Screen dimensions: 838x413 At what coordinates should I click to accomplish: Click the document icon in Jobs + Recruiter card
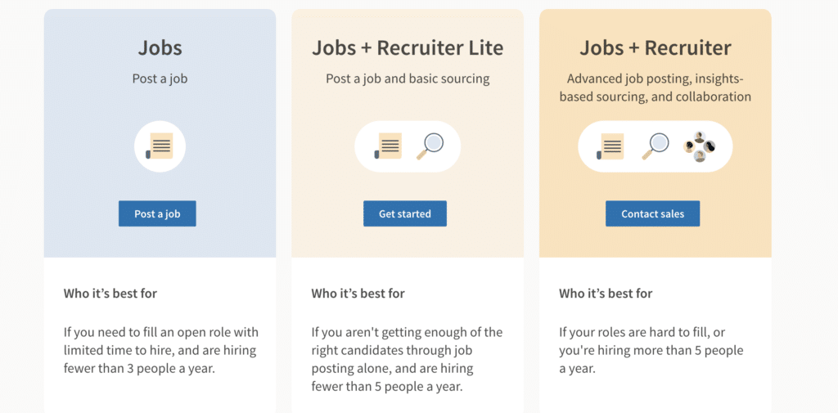(610, 146)
